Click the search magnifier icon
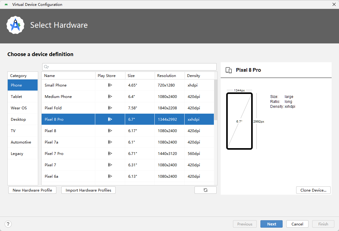This screenshot has height=231, width=339. click(46, 67)
